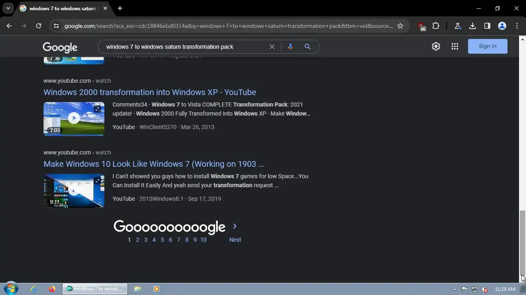
Task: Go to results page 4
Action: 154,240
